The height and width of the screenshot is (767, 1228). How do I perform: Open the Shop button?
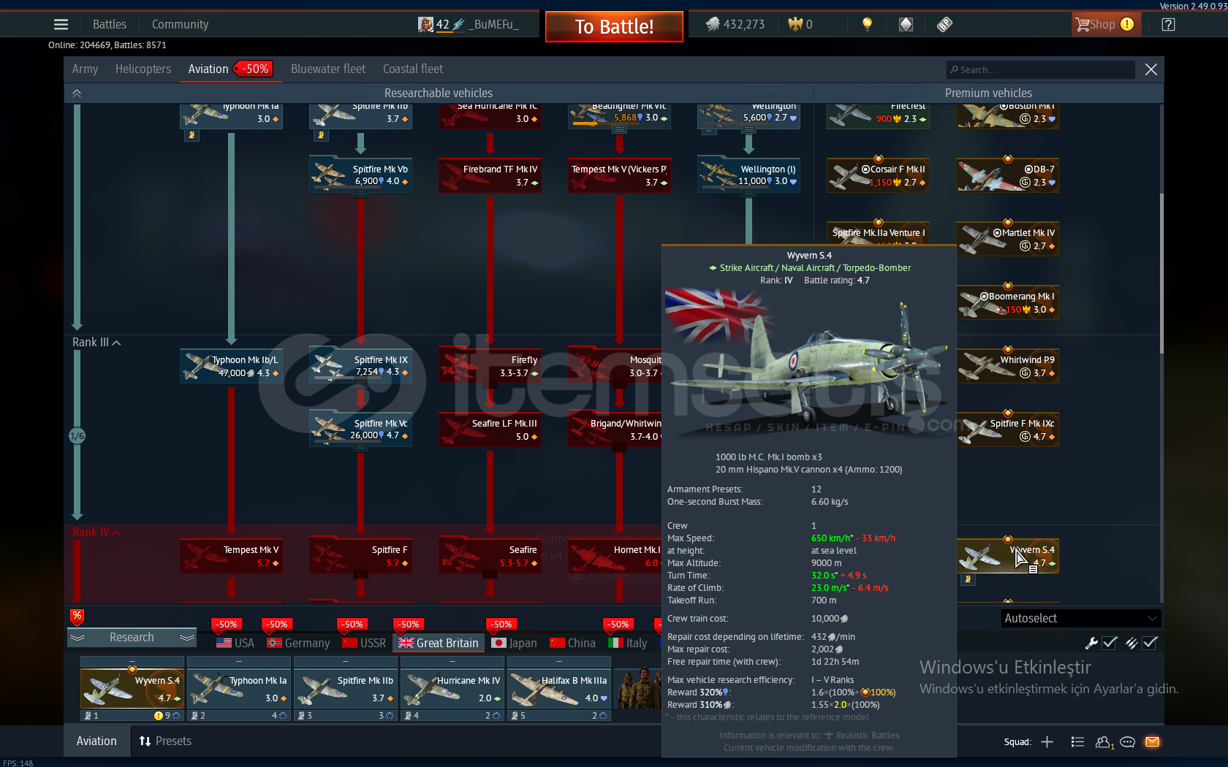[1104, 25]
